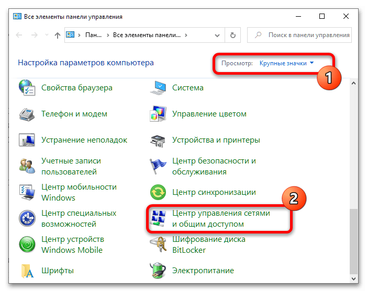Open Центр мобильности Windows link

coord(79,192)
